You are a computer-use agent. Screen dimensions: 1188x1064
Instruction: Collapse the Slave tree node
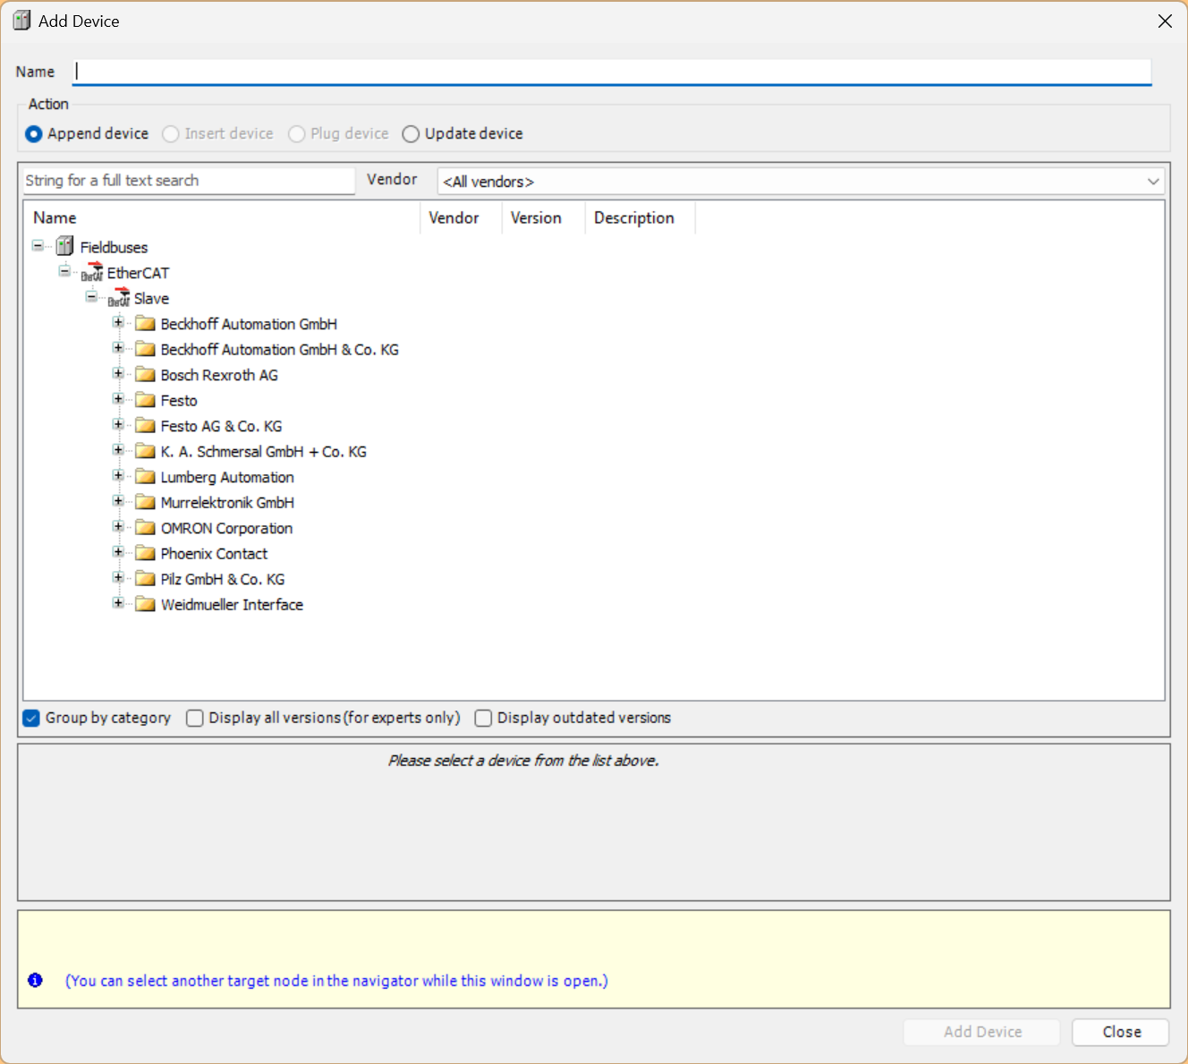click(91, 296)
